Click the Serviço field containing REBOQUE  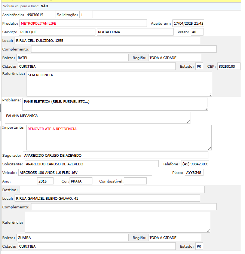[x=57, y=32]
